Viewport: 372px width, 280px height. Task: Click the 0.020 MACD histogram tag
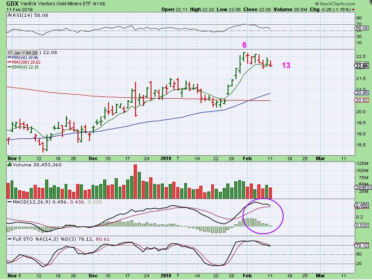click(x=362, y=225)
